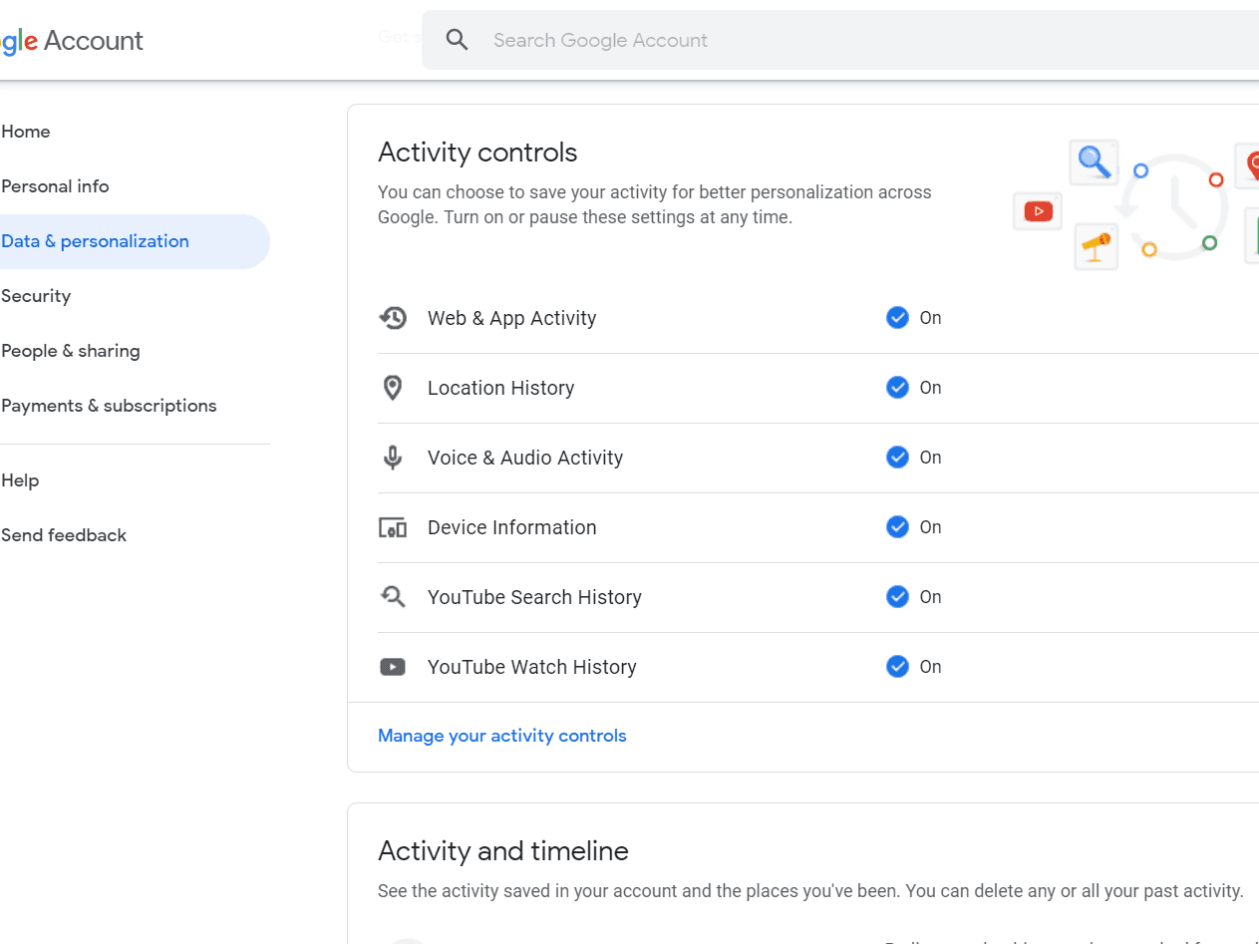
Task: Open Device Information setting
Action: pyautogui.click(x=818, y=527)
